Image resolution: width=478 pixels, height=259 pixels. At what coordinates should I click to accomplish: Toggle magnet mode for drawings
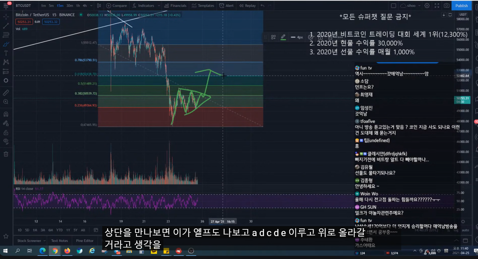click(x=6, y=114)
